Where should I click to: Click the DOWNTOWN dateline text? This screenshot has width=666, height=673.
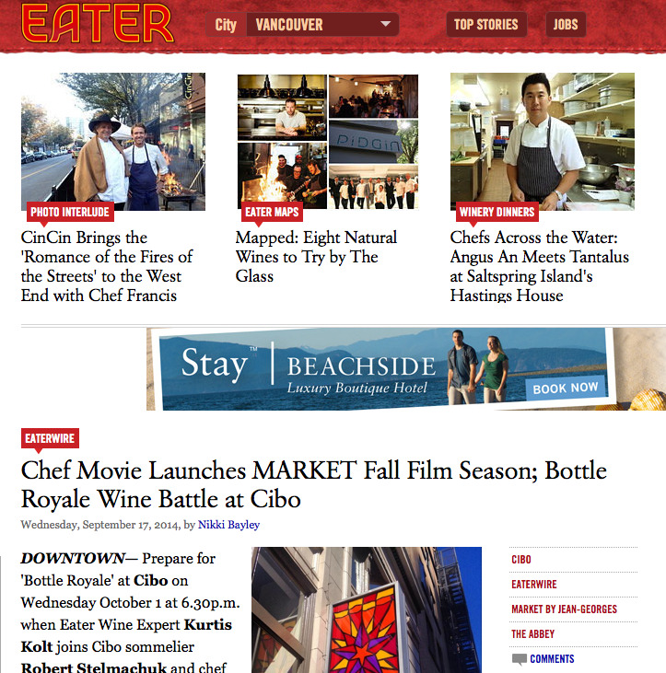(73, 558)
